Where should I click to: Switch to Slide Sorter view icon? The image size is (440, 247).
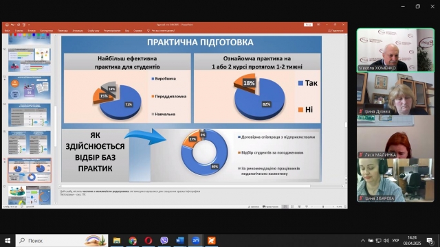coord(292,207)
